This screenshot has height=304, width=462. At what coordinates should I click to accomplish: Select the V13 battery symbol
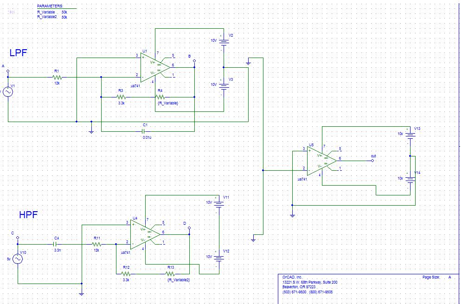[x=410, y=136]
